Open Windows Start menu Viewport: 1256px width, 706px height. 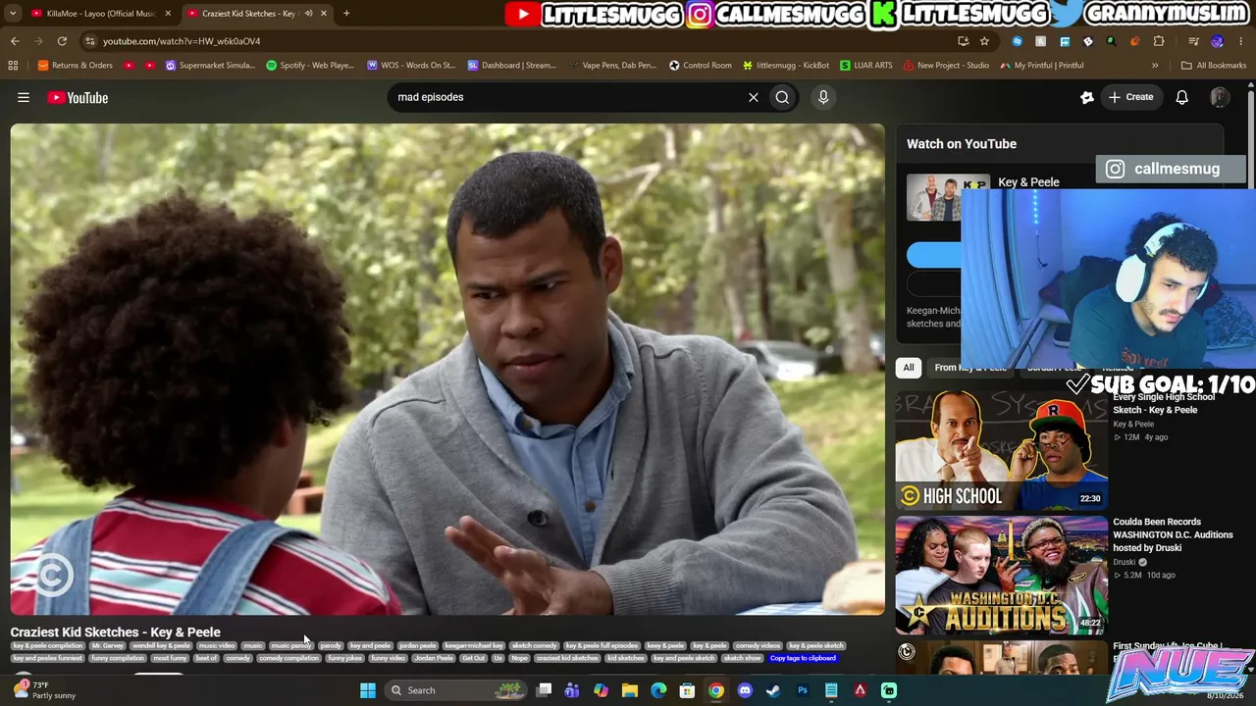coord(368,690)
